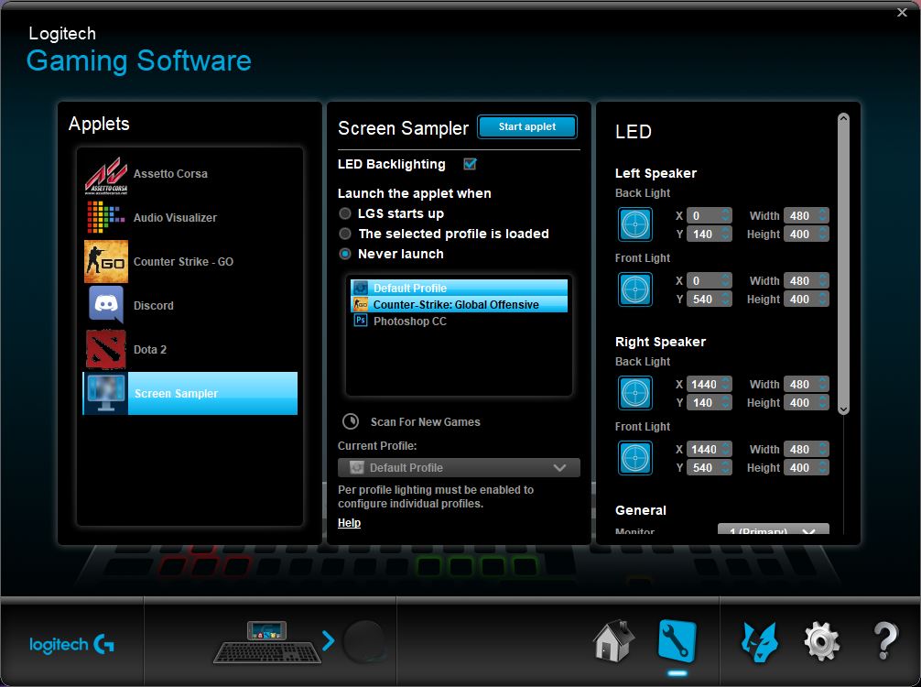Screen dimensions: 921x687
Task: Click the keyboard device icon in bottom bar
Action: (267, 642)
